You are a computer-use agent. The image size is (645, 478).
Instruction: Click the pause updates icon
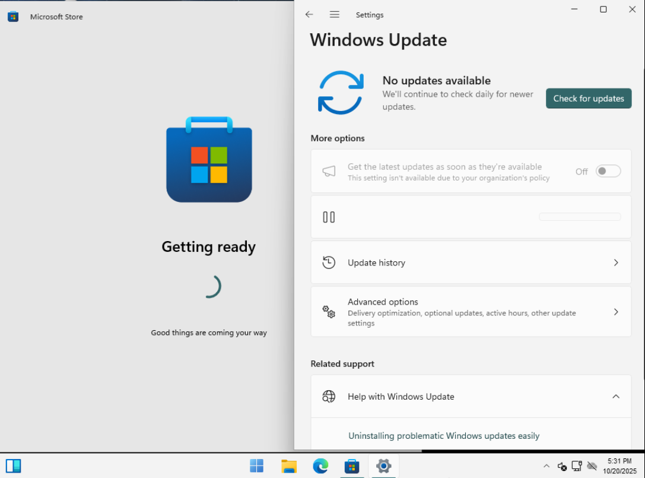click(x=329, y=217)
